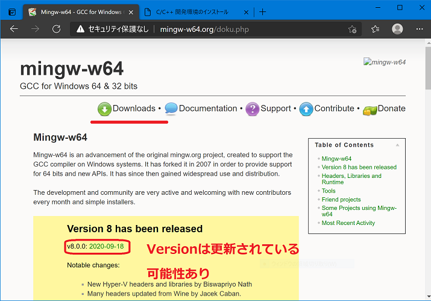Add page to favorites with star icon
Screen dimensions: 431x301
(353, 29)
